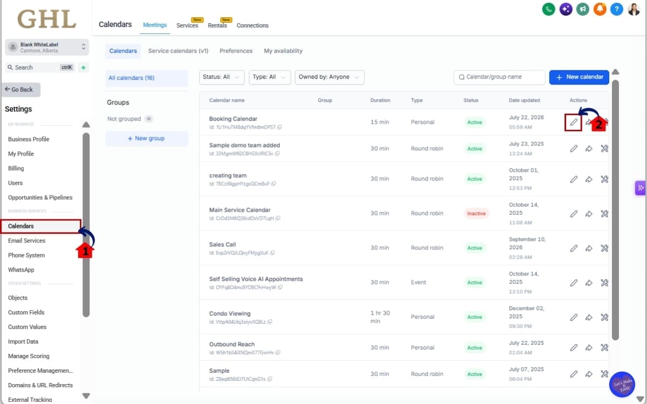The height and width of the screenshot is (404, 647).
Task: Edit the Sales Call calendar
Action: tap(574, 248)
